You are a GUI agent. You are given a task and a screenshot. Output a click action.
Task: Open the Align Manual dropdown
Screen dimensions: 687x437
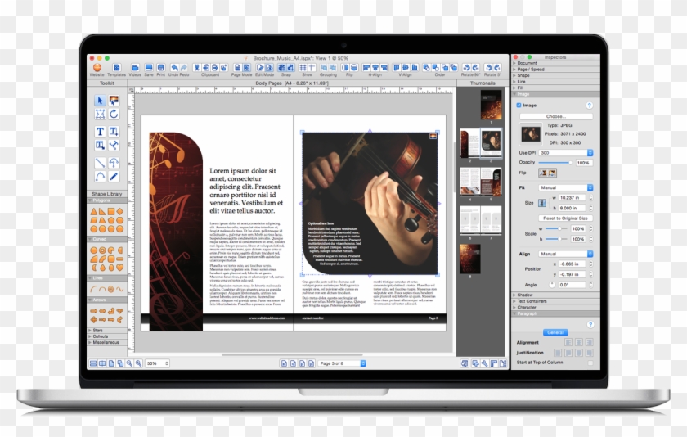(566, 254)
